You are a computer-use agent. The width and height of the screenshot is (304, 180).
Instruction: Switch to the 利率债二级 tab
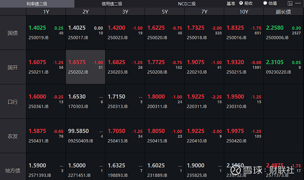point(37,4)
